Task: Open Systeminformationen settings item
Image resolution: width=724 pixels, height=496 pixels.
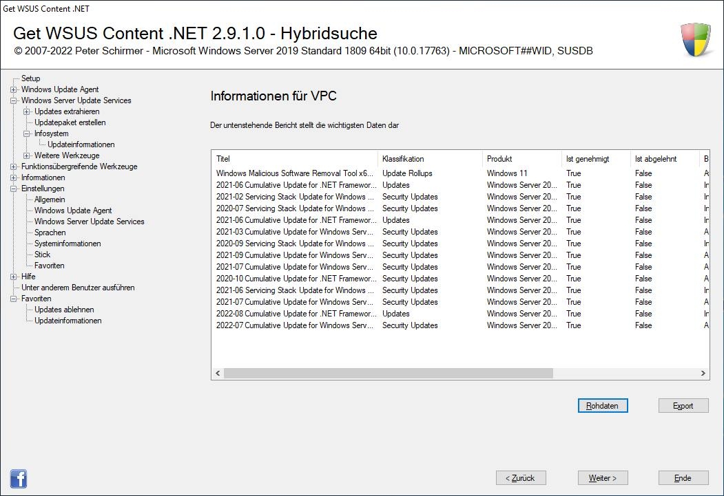Action: coord(68,244)
